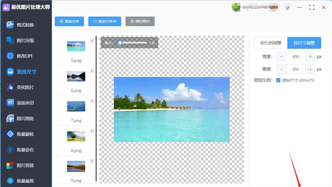Click the 星优图片处理大师 app logo
The width and height of the screenshot is (332, 187).
6,7
